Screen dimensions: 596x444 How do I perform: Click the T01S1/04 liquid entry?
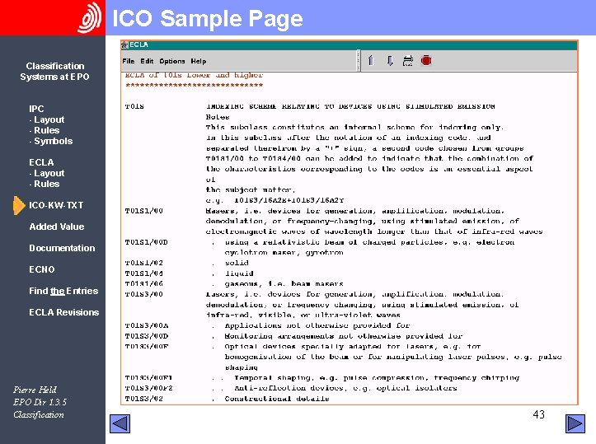144,273
